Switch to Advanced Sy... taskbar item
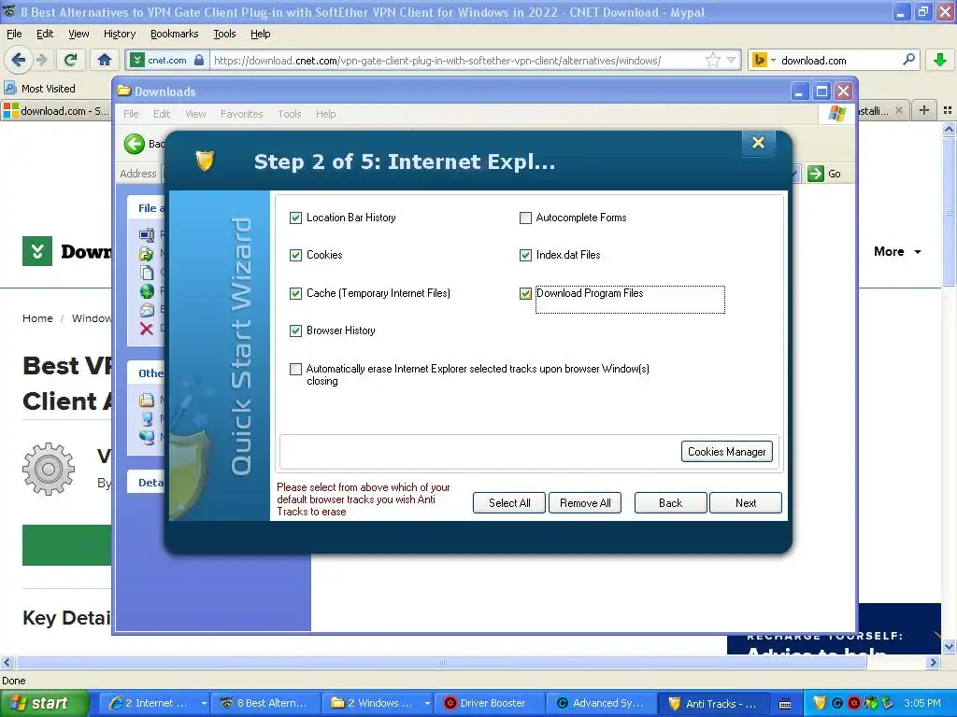 [602, 703]
